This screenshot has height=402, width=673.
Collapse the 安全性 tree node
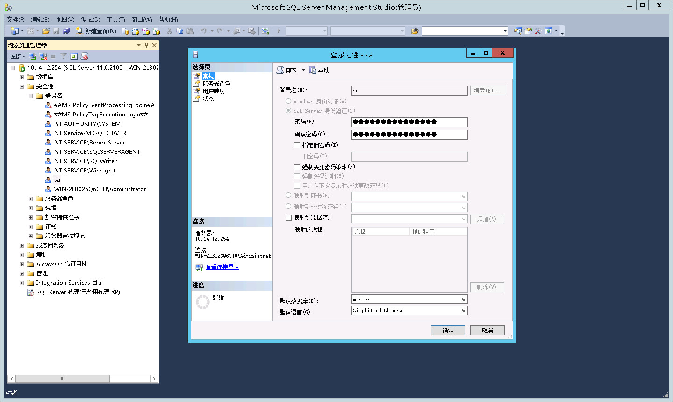click(x=21, y=86)
